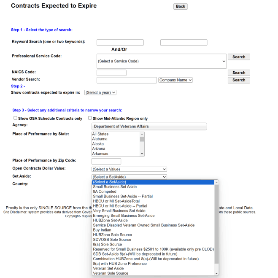Click the Vendor Search text field

pyautogui.click(x=127, y=80)
